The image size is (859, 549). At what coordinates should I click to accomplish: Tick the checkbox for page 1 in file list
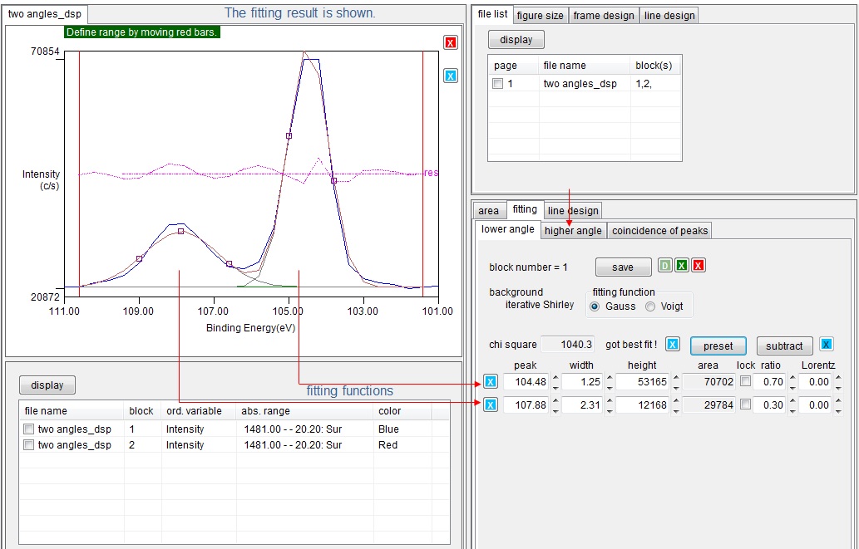coord(497,84)
